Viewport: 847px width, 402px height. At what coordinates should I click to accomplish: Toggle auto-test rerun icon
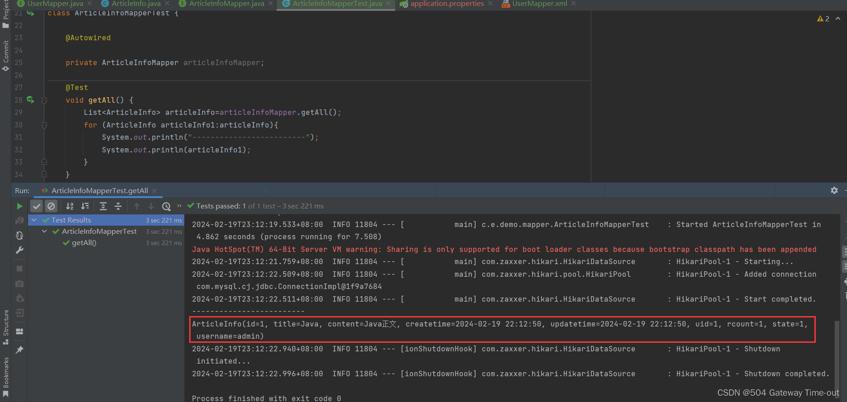click(x=19, y=236)
